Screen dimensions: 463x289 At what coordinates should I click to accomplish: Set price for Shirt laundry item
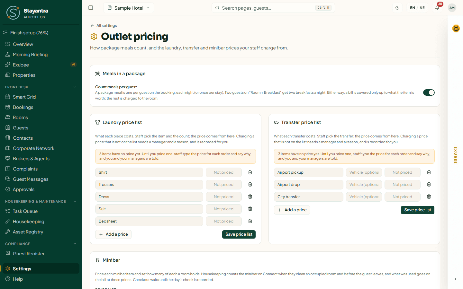click(x=224, y=172)
